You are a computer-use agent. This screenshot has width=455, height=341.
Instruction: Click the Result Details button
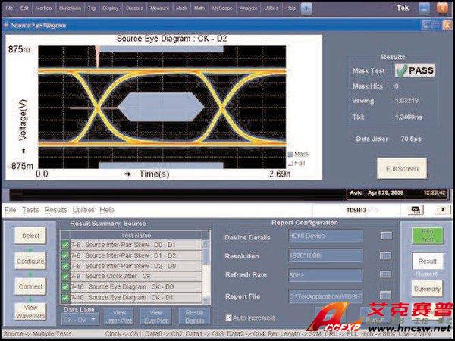(195, 317)
